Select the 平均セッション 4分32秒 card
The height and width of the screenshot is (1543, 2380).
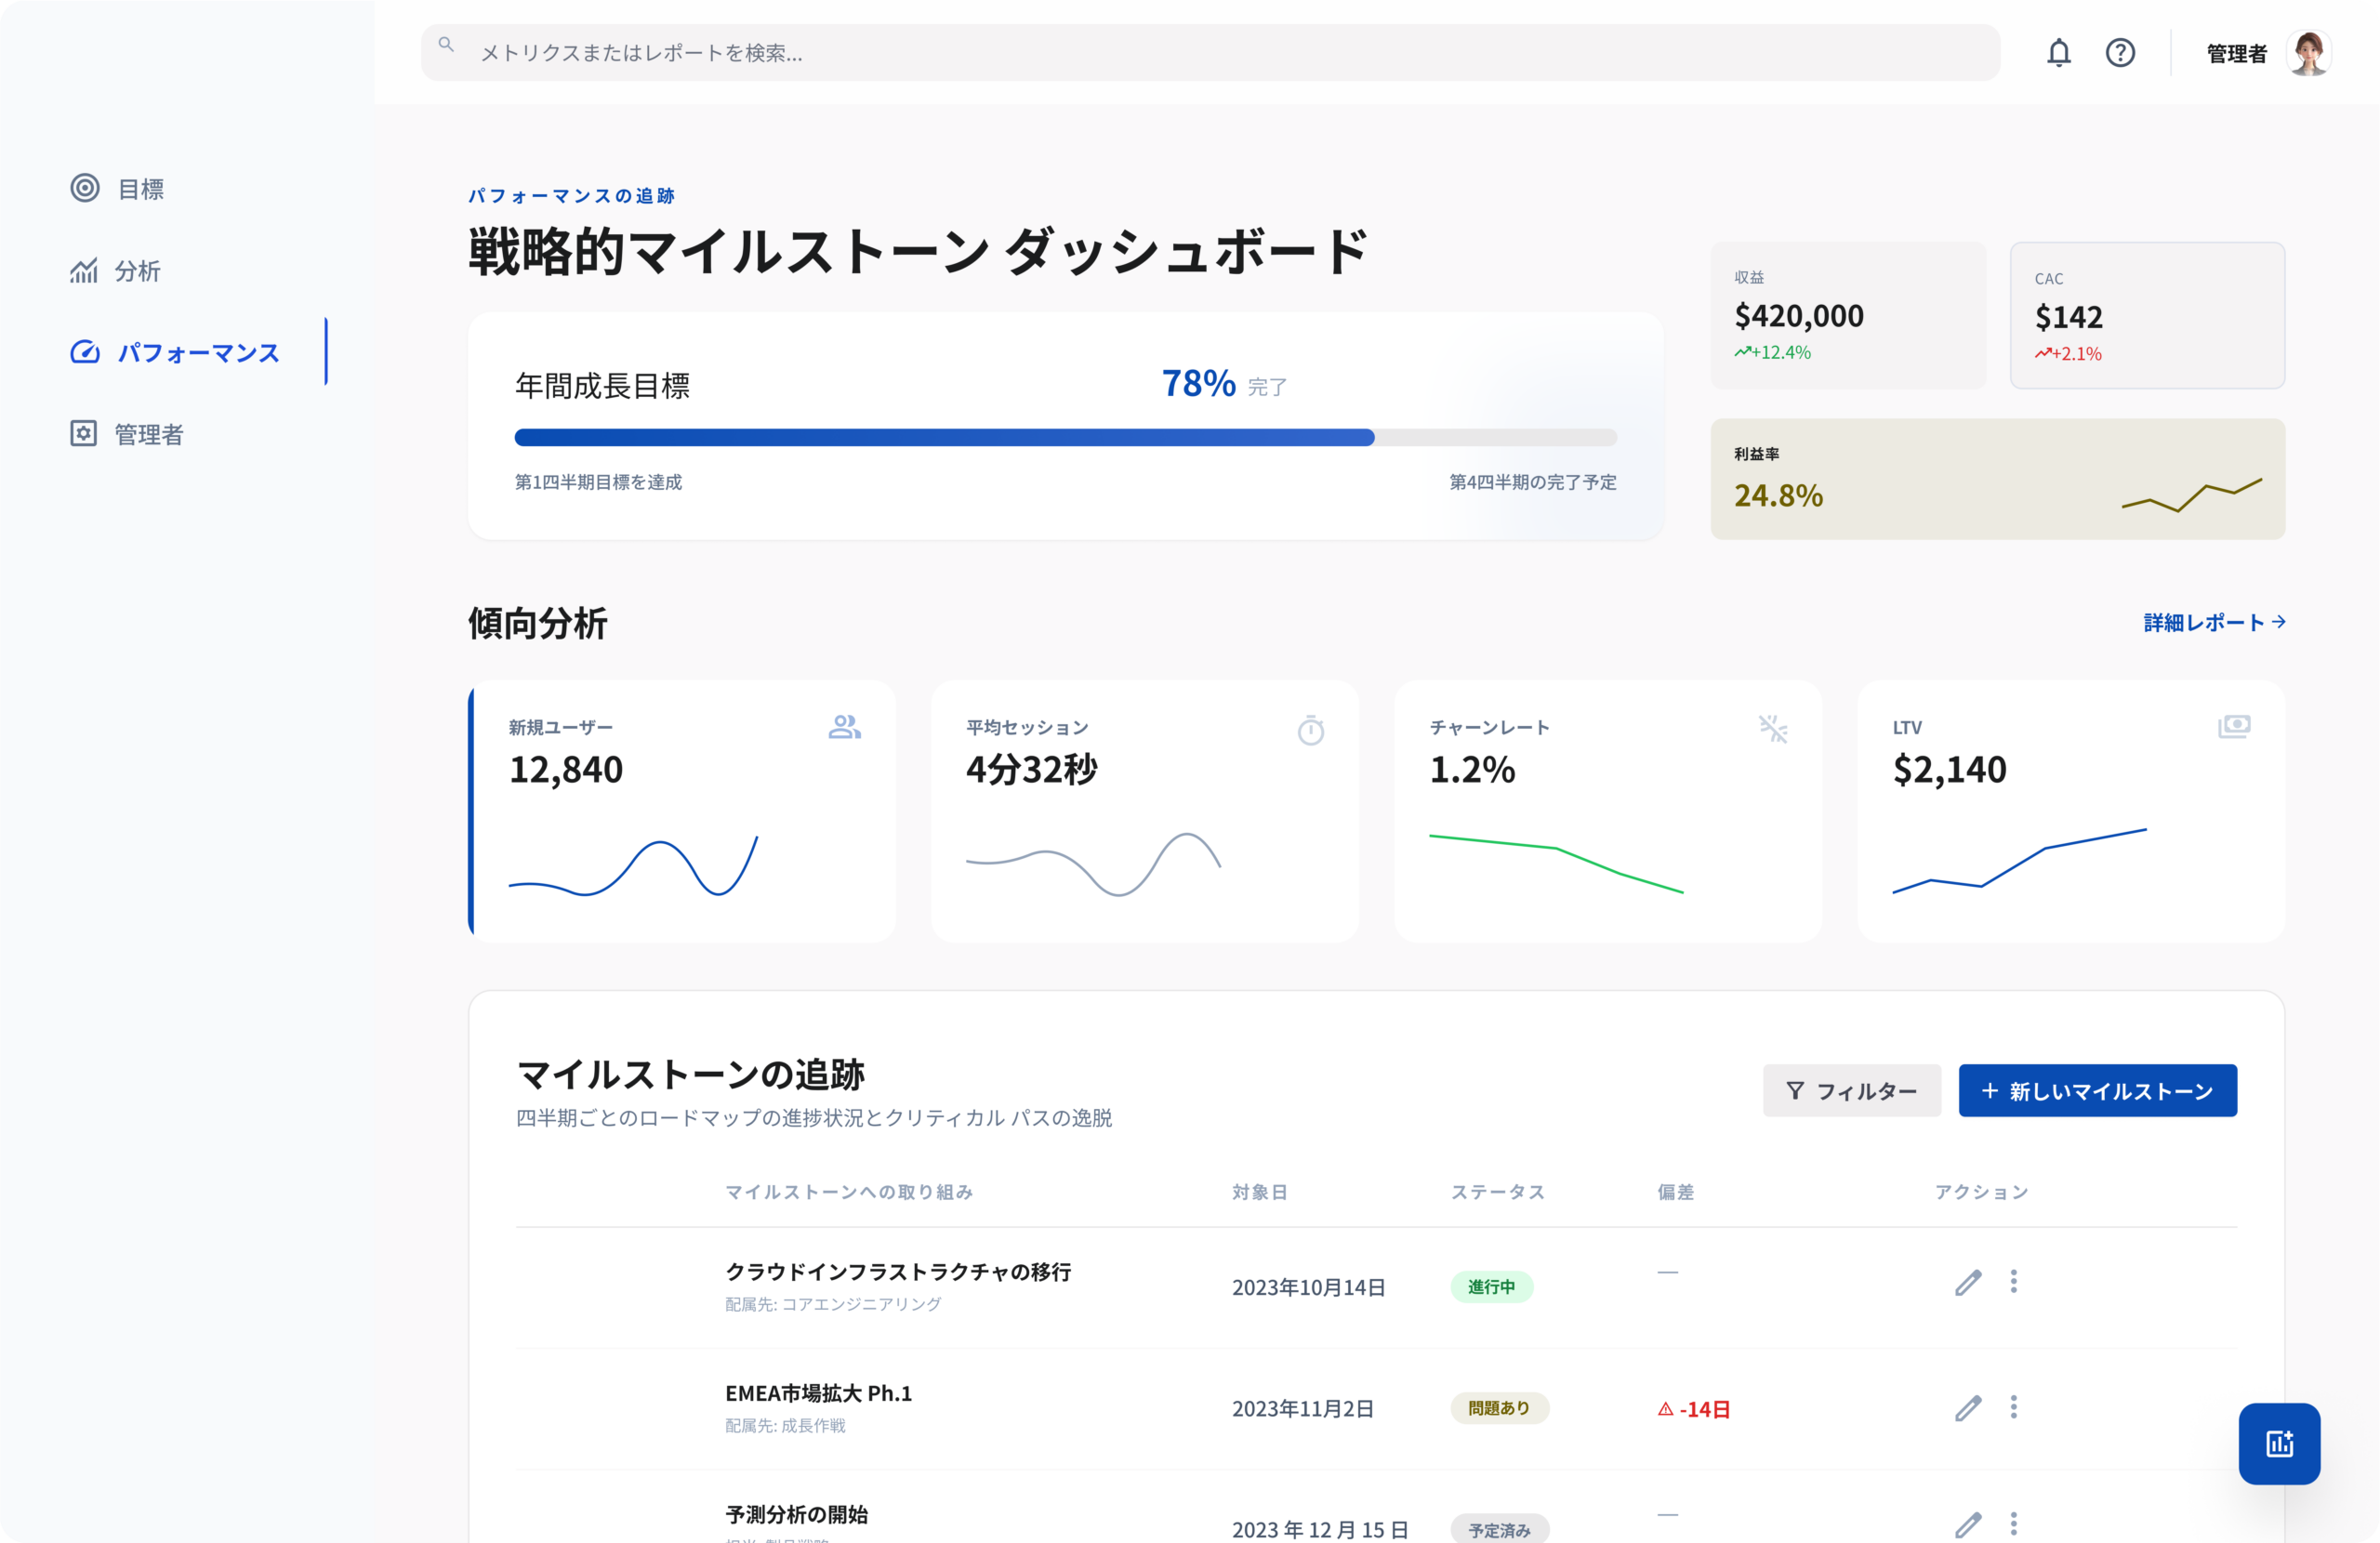coord(1145,811)
